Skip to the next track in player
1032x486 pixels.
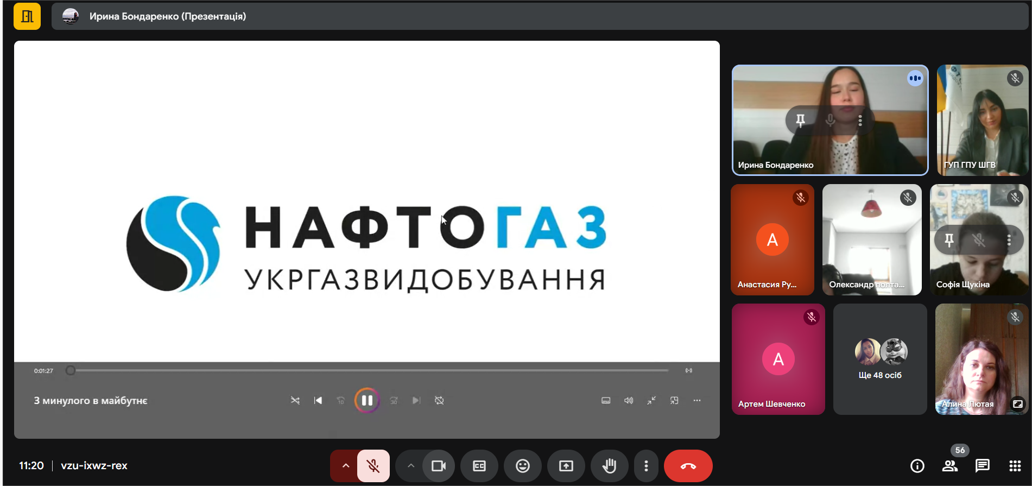416,401
